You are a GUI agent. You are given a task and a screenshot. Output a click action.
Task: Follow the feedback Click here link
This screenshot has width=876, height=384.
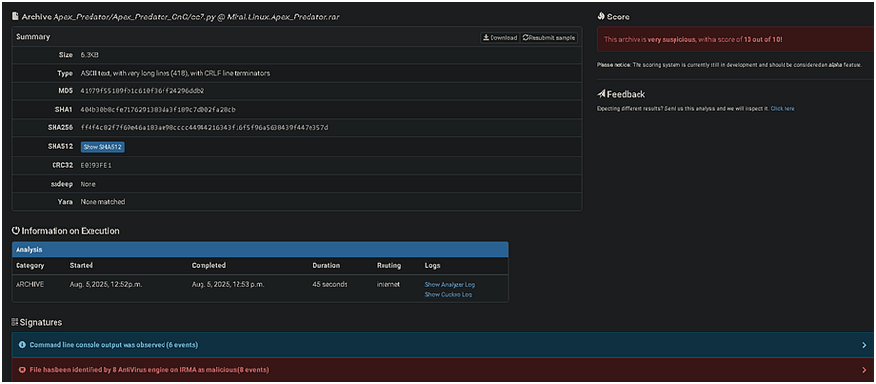[783, 108]
